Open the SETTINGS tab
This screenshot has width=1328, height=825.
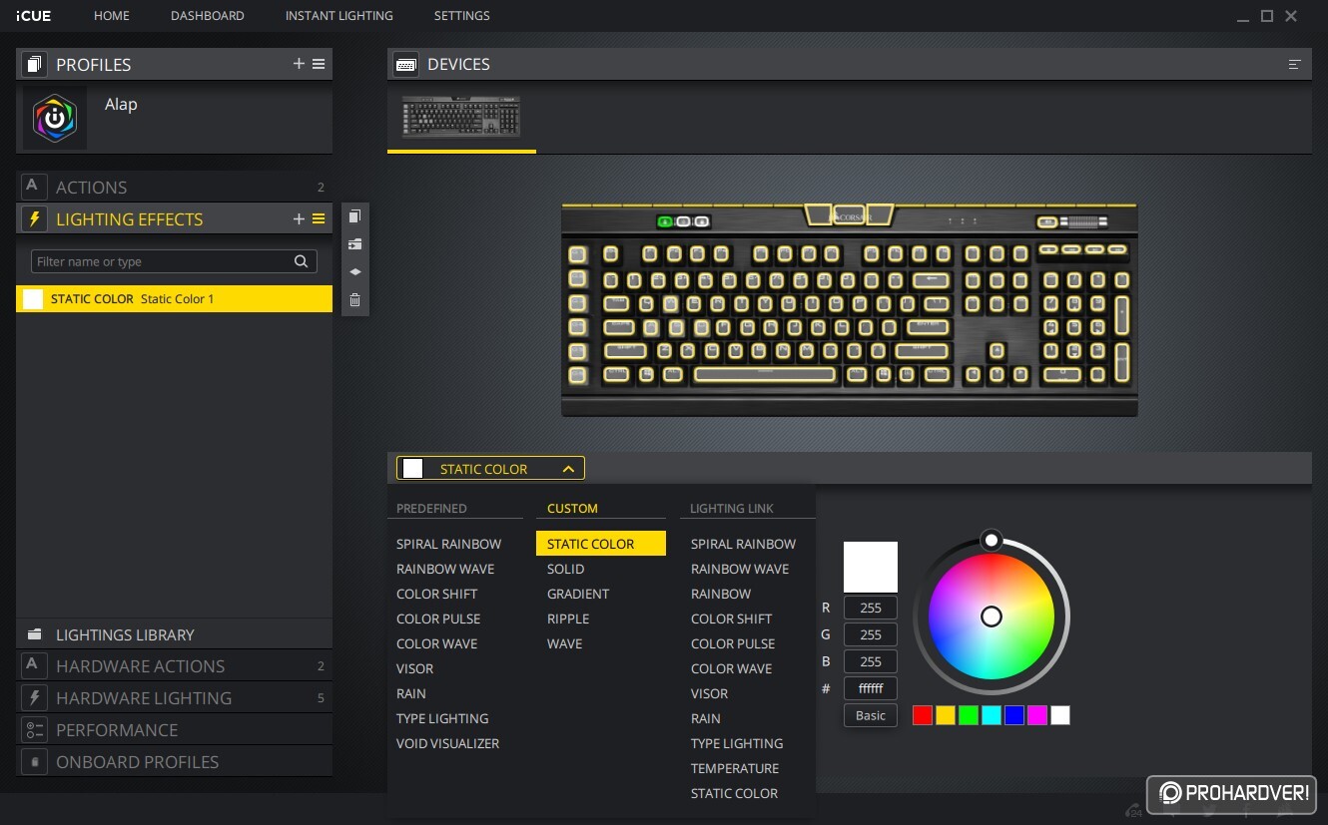[x=461, y=16]
